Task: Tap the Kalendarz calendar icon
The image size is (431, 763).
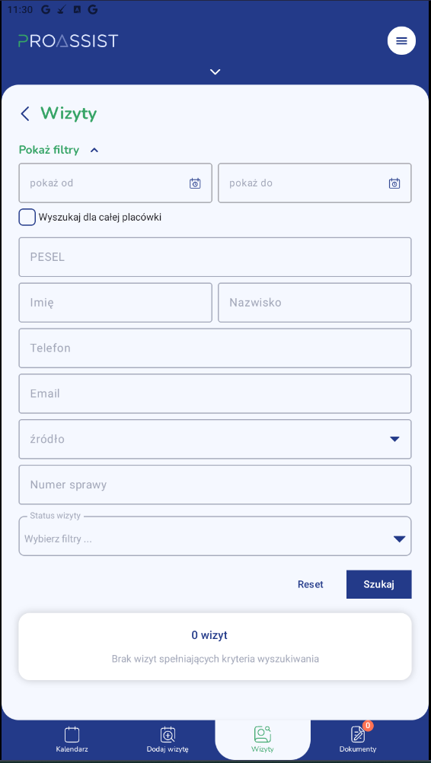Action: 72,734
